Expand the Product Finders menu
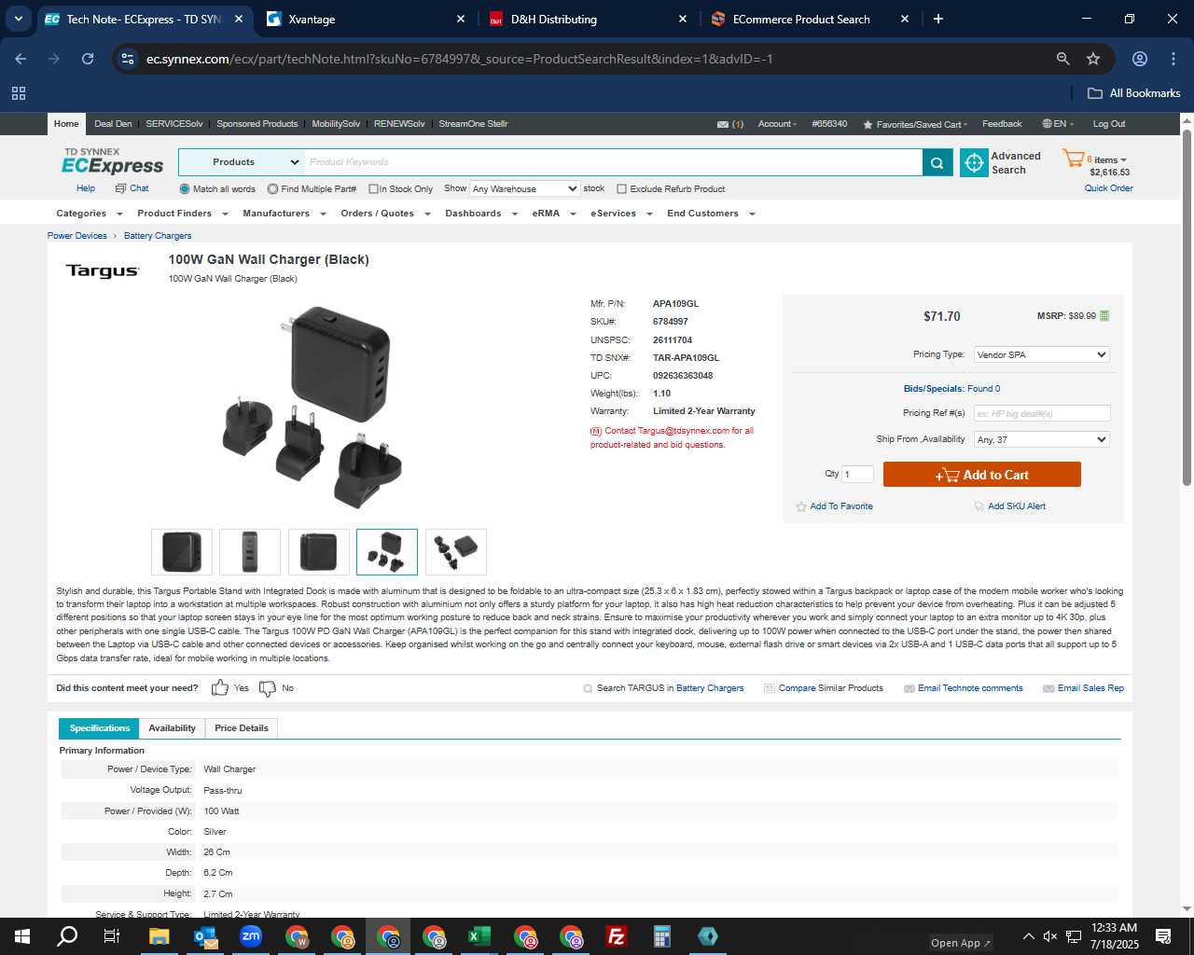 point(183,214)
